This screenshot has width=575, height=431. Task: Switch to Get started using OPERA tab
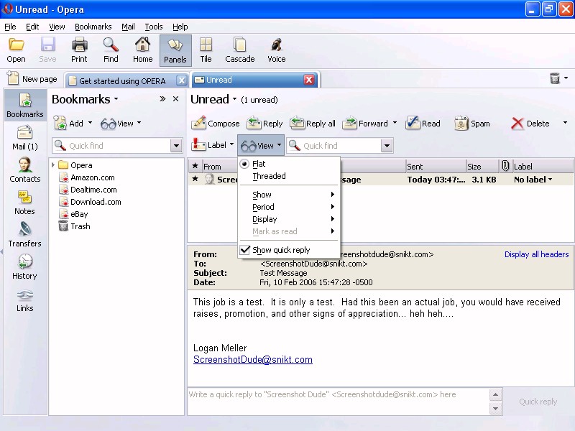point(121,80)
